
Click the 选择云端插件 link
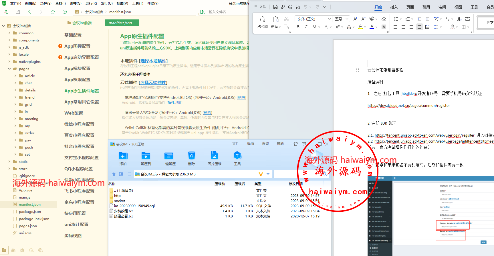(153, 83)
